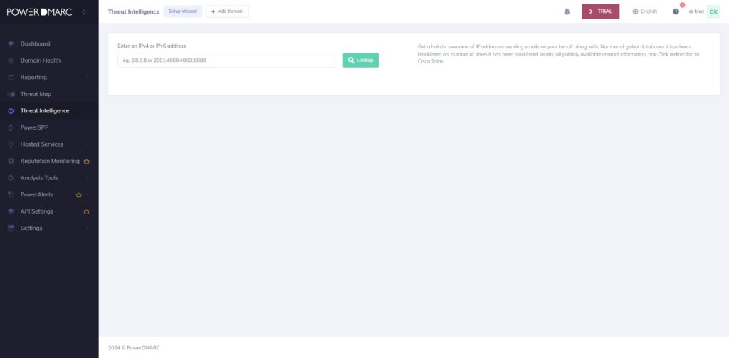Open the Dashboard menu item
This screenshot has height=358, width=729.
(49, 43)
